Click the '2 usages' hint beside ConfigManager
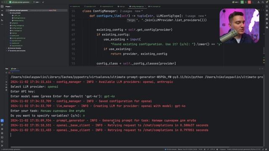 [126, 11]
